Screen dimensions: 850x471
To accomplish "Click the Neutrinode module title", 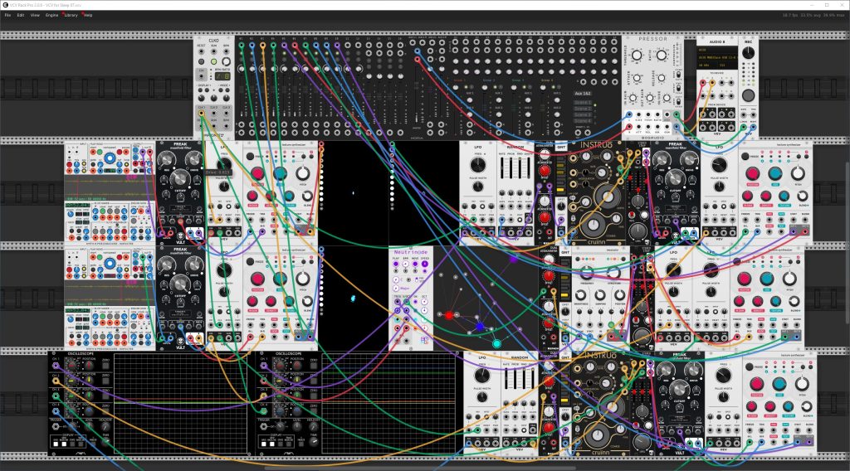I will click(410, 252).
